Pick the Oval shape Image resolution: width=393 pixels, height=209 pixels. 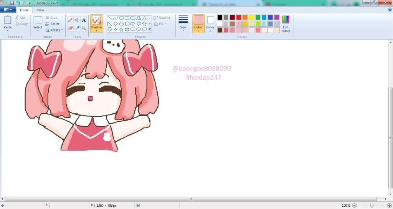pos(121,18)
